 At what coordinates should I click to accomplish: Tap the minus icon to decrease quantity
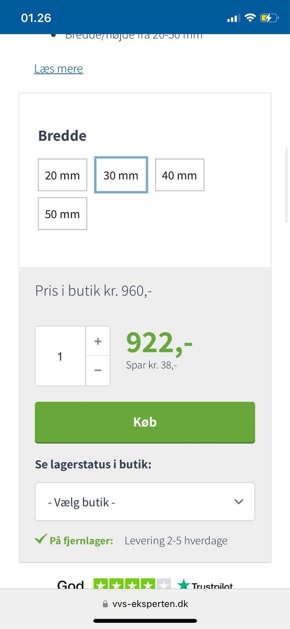98,370
